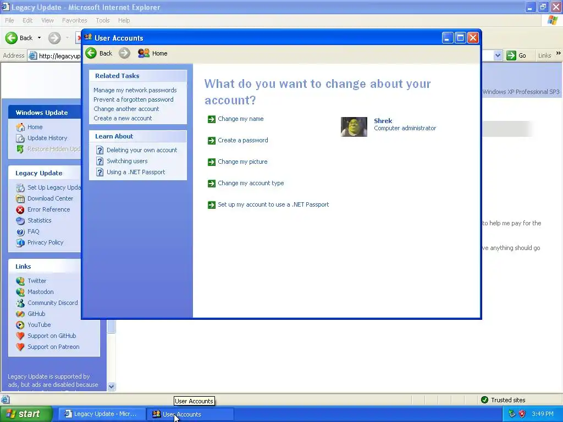The width and height of the screenshot is (563, 422).
Task: Click the red security shield tray icon
Action: (522, 414)
